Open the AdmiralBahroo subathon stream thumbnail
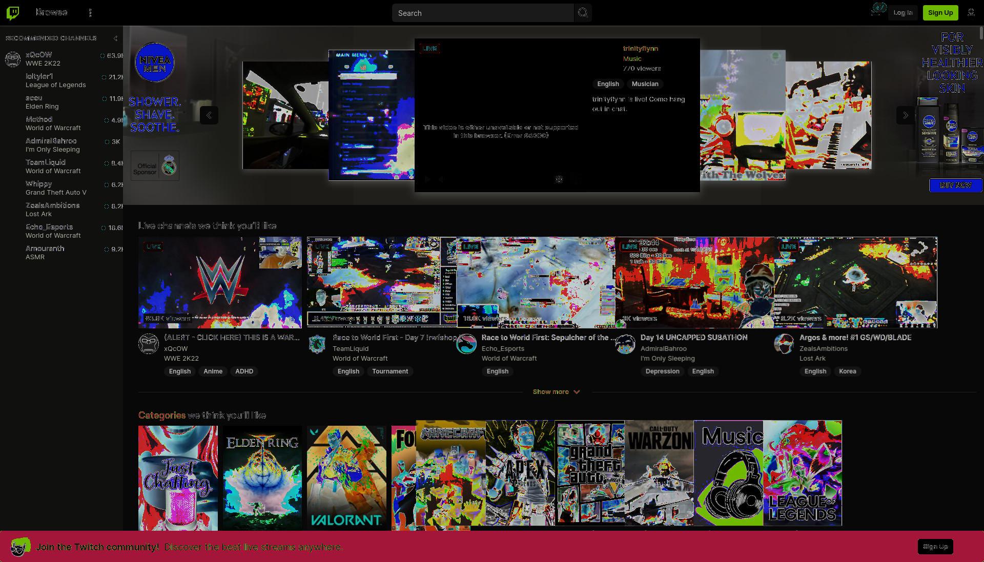Viewport: 984px width, 562px height. tap(694, 282)
